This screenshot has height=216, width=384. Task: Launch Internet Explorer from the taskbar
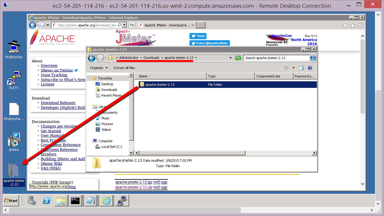pos(106,200)
